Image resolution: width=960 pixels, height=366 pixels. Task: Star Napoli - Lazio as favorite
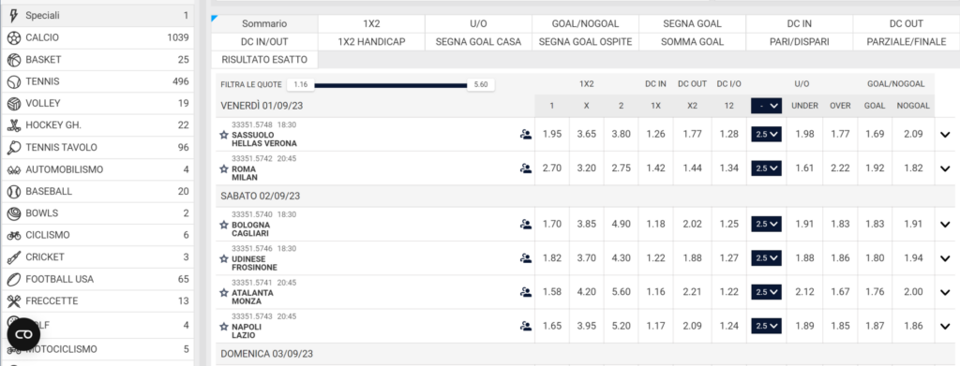(224, 327)
